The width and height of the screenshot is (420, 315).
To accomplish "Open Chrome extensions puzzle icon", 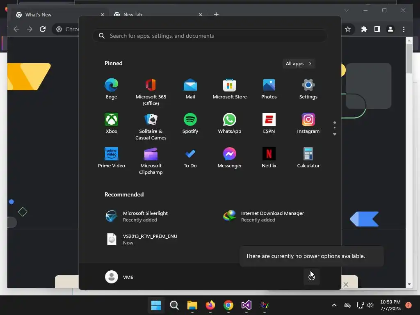I will click(x=364, y=29).
